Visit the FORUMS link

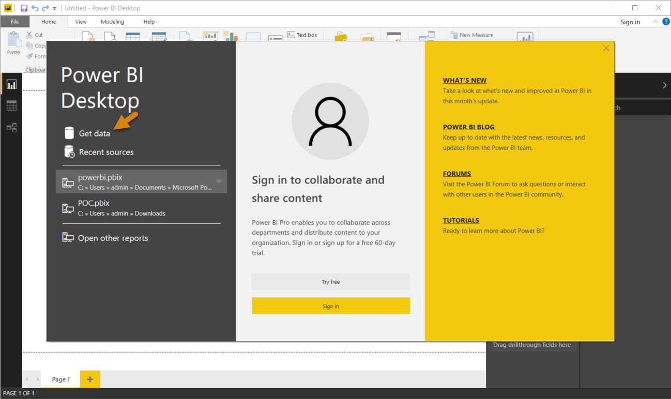[457, 174]
